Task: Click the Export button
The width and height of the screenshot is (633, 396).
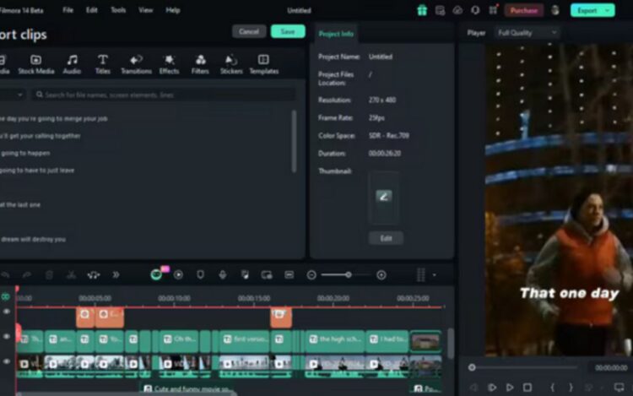Action: [587, 10]
